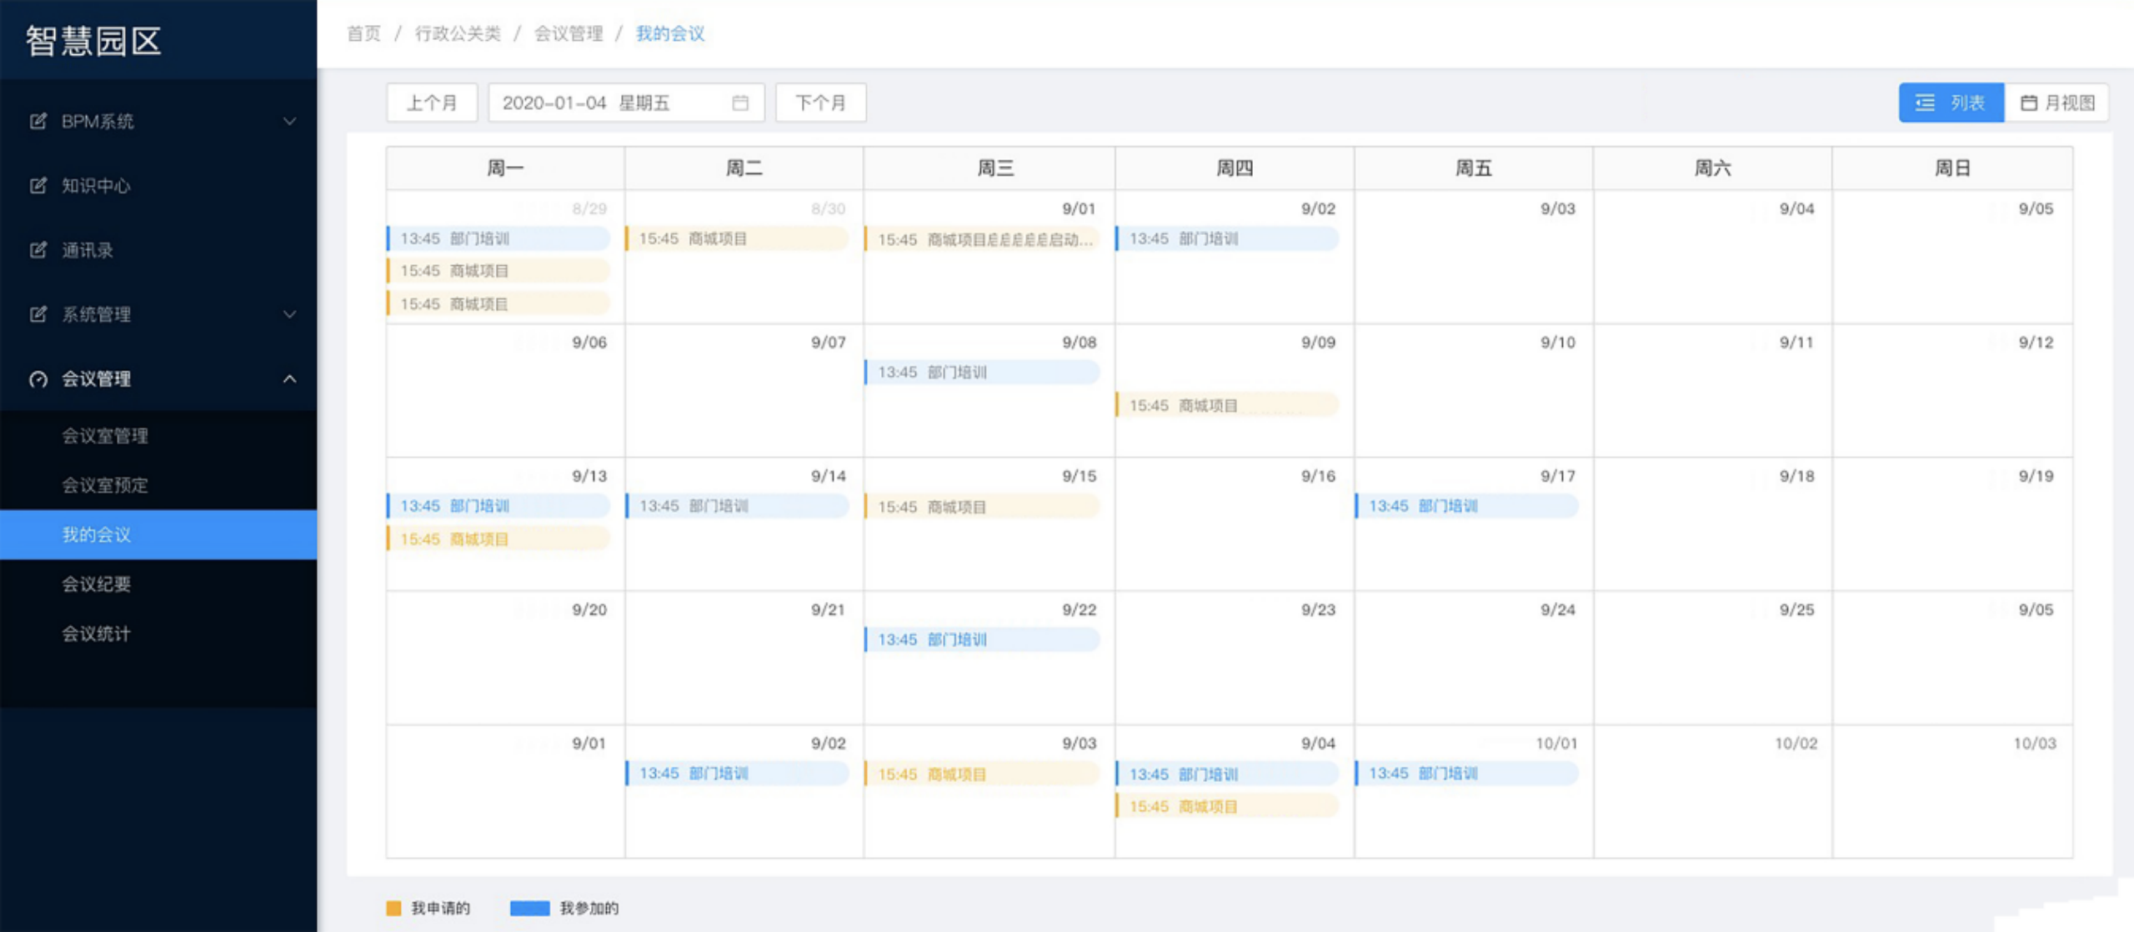
Task: Collapse the 会议管理 menu chevron
Action: (289, 379)
